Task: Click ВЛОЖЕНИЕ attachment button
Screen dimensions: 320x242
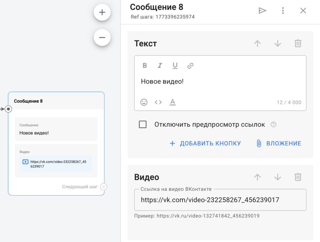Action: [x=278, y=143]
